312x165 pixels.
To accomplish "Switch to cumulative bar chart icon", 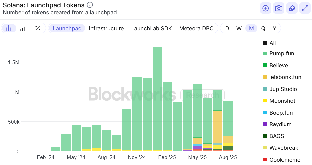I will pyautogui.click(x=23, y=28).
